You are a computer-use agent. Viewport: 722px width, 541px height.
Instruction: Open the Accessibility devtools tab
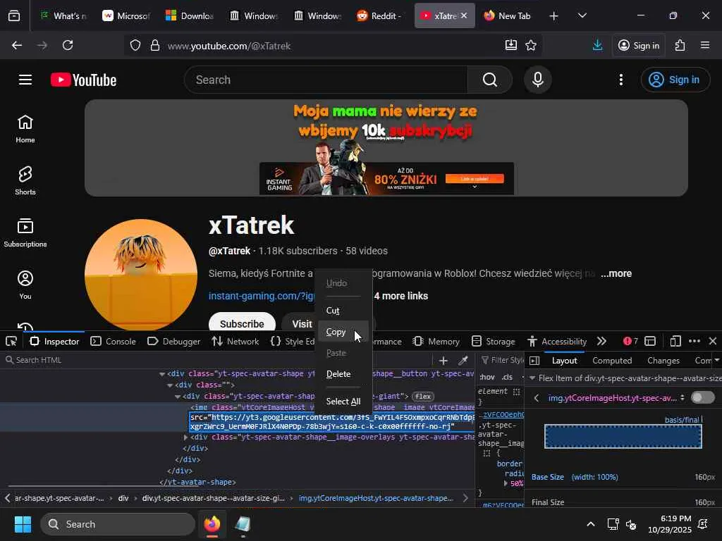point(557,342)
